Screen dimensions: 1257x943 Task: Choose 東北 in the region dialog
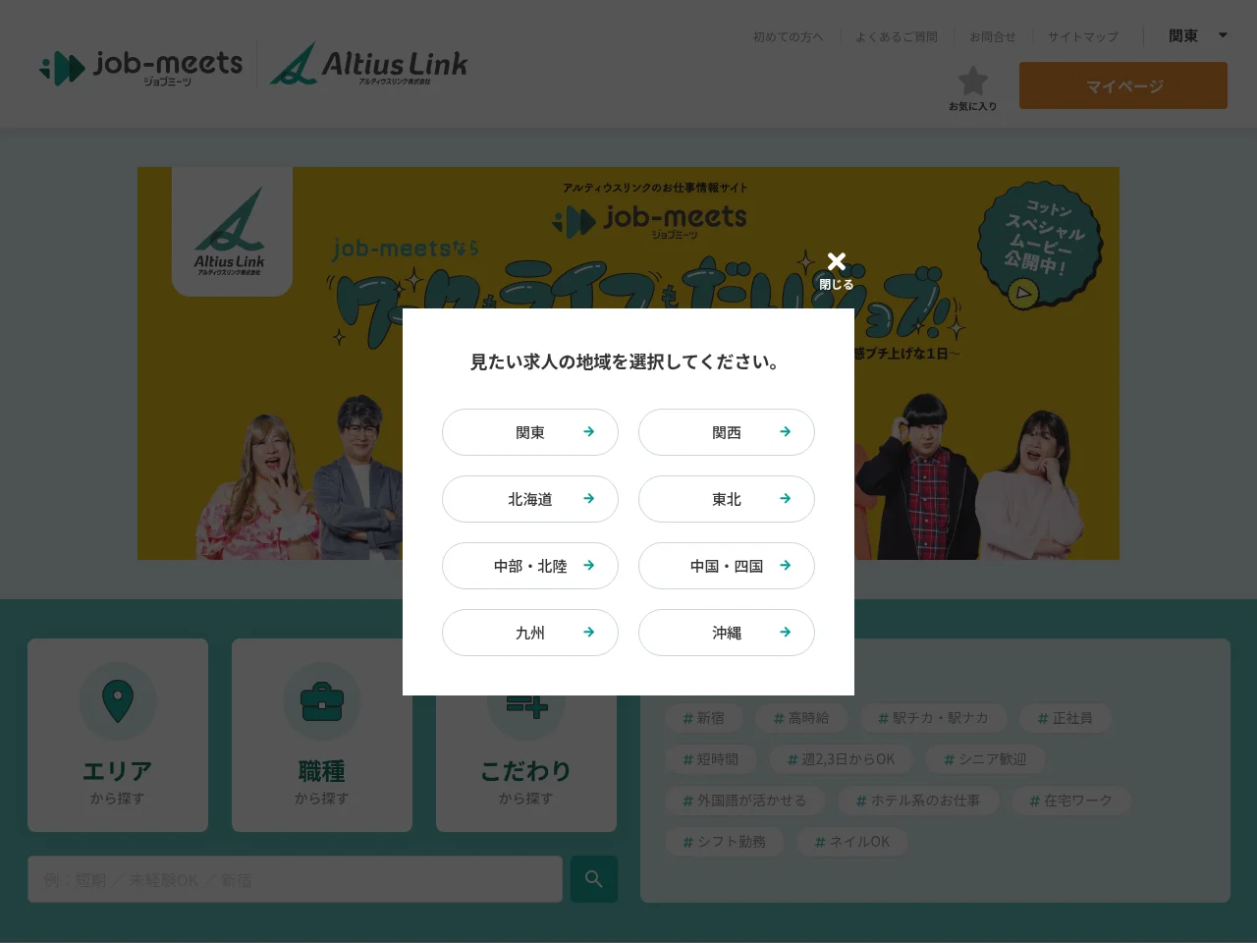point(727,499)
